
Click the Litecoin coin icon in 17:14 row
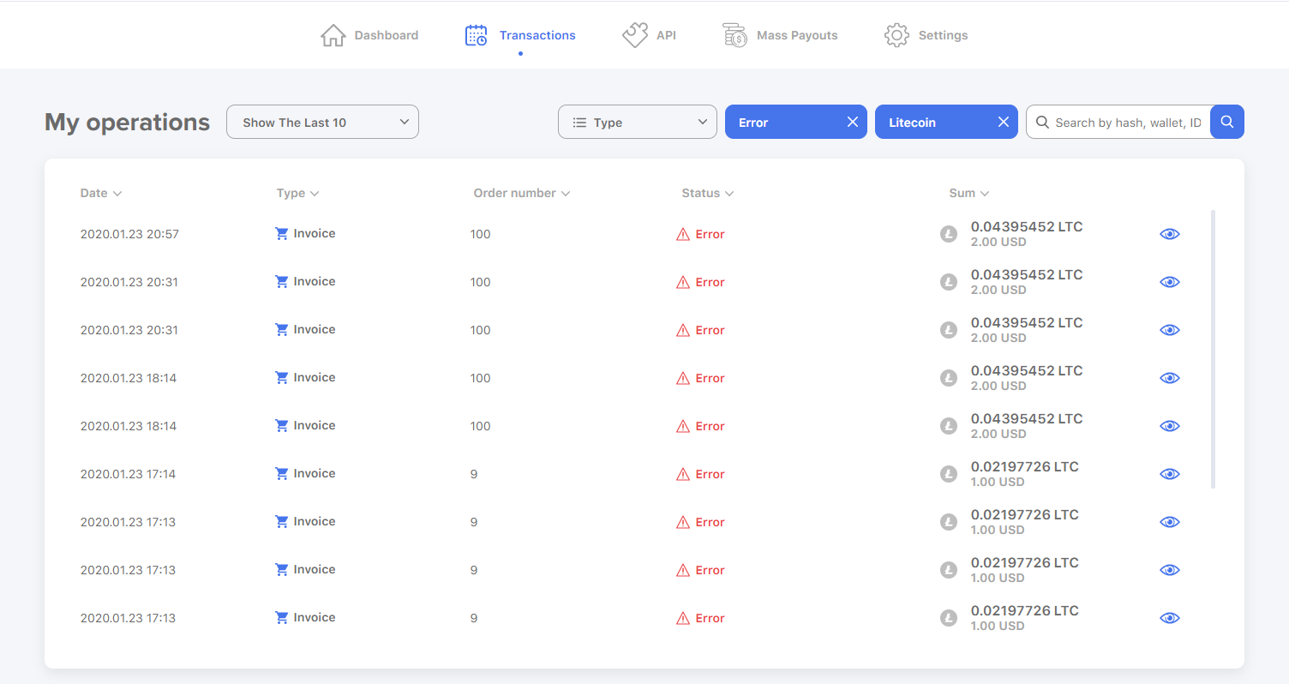pos(949,474)
